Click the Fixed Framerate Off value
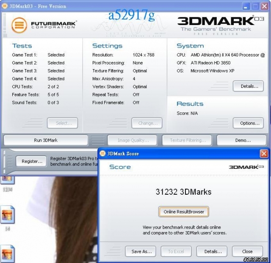271x263 pixels. (x=136, y=103)
